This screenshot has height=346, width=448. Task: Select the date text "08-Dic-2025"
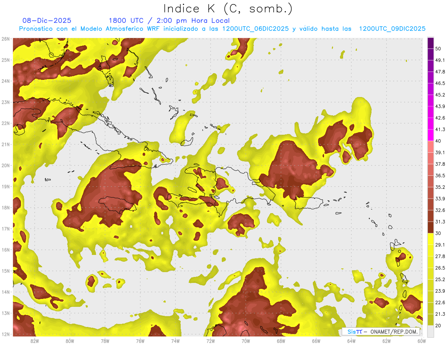[47, 21]
